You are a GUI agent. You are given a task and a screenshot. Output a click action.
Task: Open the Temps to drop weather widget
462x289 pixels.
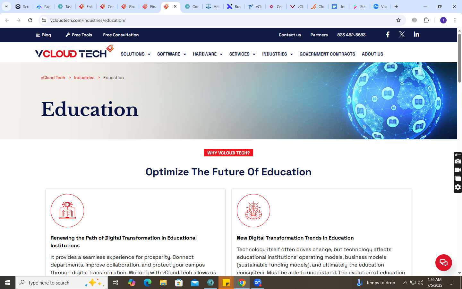point(376,283)
